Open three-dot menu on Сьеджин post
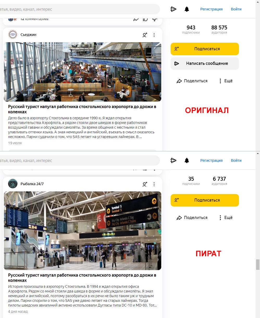Screen dimensions: 260x318 (154, 35)
